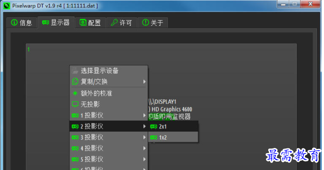
Task: Click the exclamation icon on 关于 tab
Action: click(x=145, y=22)
